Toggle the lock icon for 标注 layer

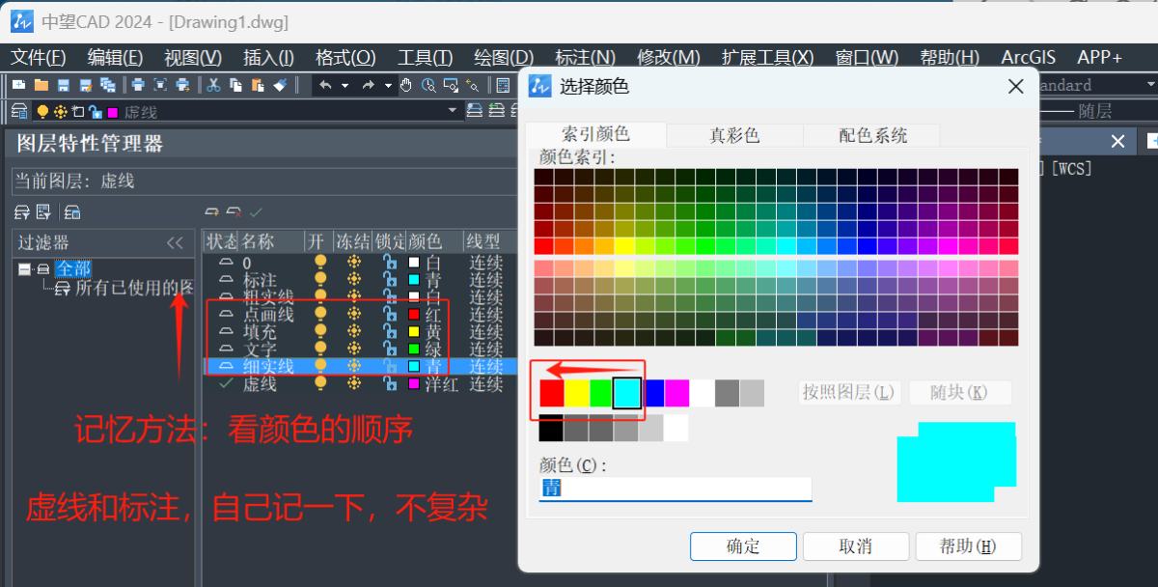pyautogui.click(x=390, y=280)
